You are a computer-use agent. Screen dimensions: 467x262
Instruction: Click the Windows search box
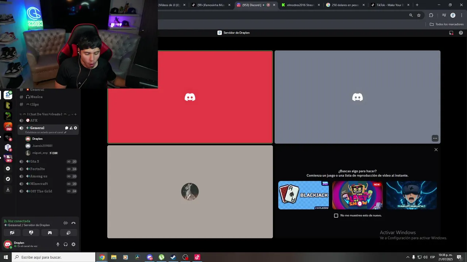[54, 257]
